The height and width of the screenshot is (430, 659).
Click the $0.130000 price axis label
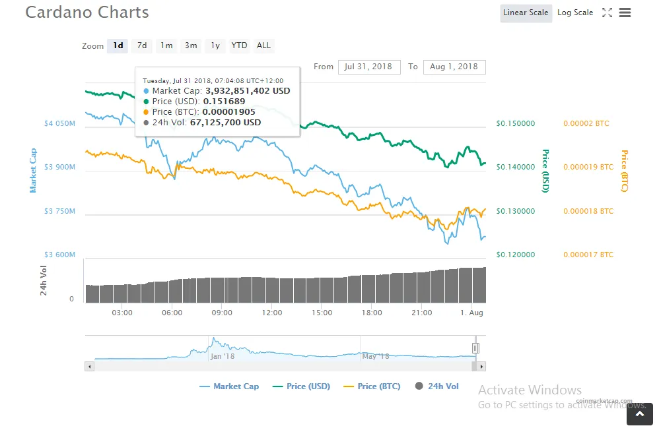pos(516,211)
